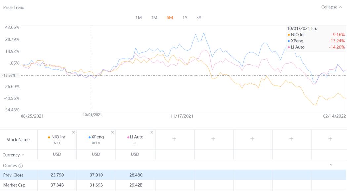The image size is (347, 191).
Task: Choose the 6M time range
Action: coord(170,18)
